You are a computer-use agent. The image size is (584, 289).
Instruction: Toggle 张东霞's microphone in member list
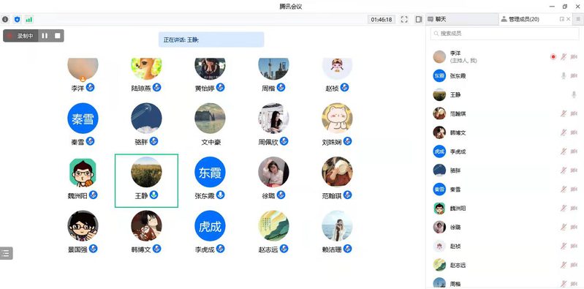coord(564,75)
